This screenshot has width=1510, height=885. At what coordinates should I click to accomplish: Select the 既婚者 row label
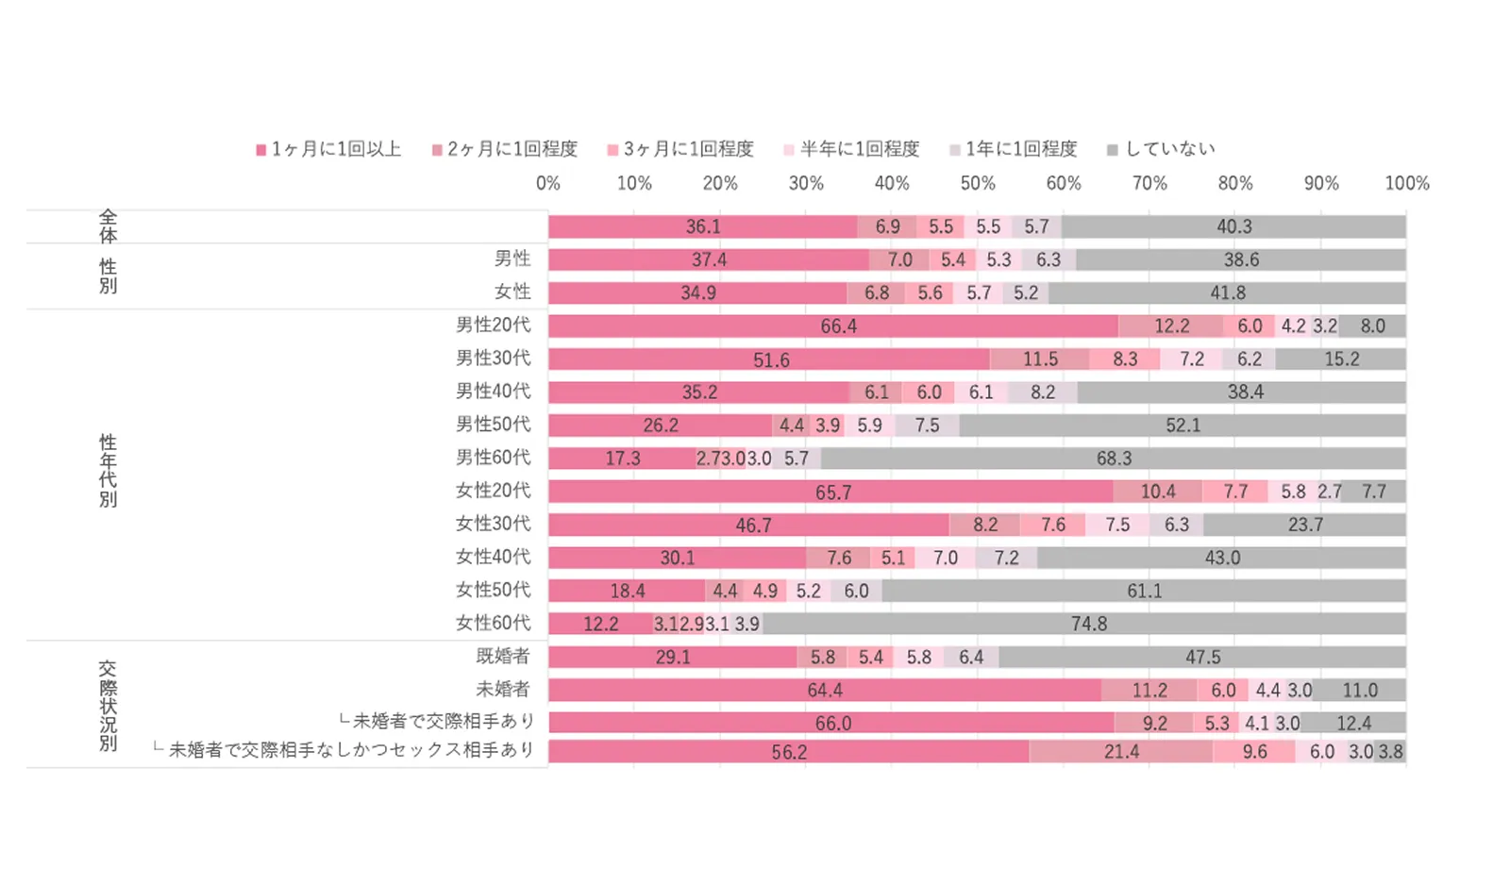(x=503, y=656)
